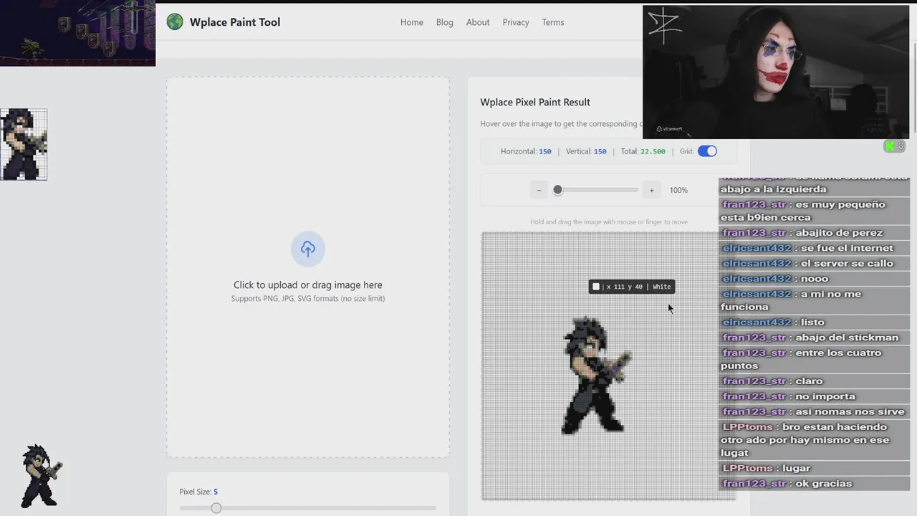Open the Terms page link
Screen dimensions: 917x516
tap(553, 22)
